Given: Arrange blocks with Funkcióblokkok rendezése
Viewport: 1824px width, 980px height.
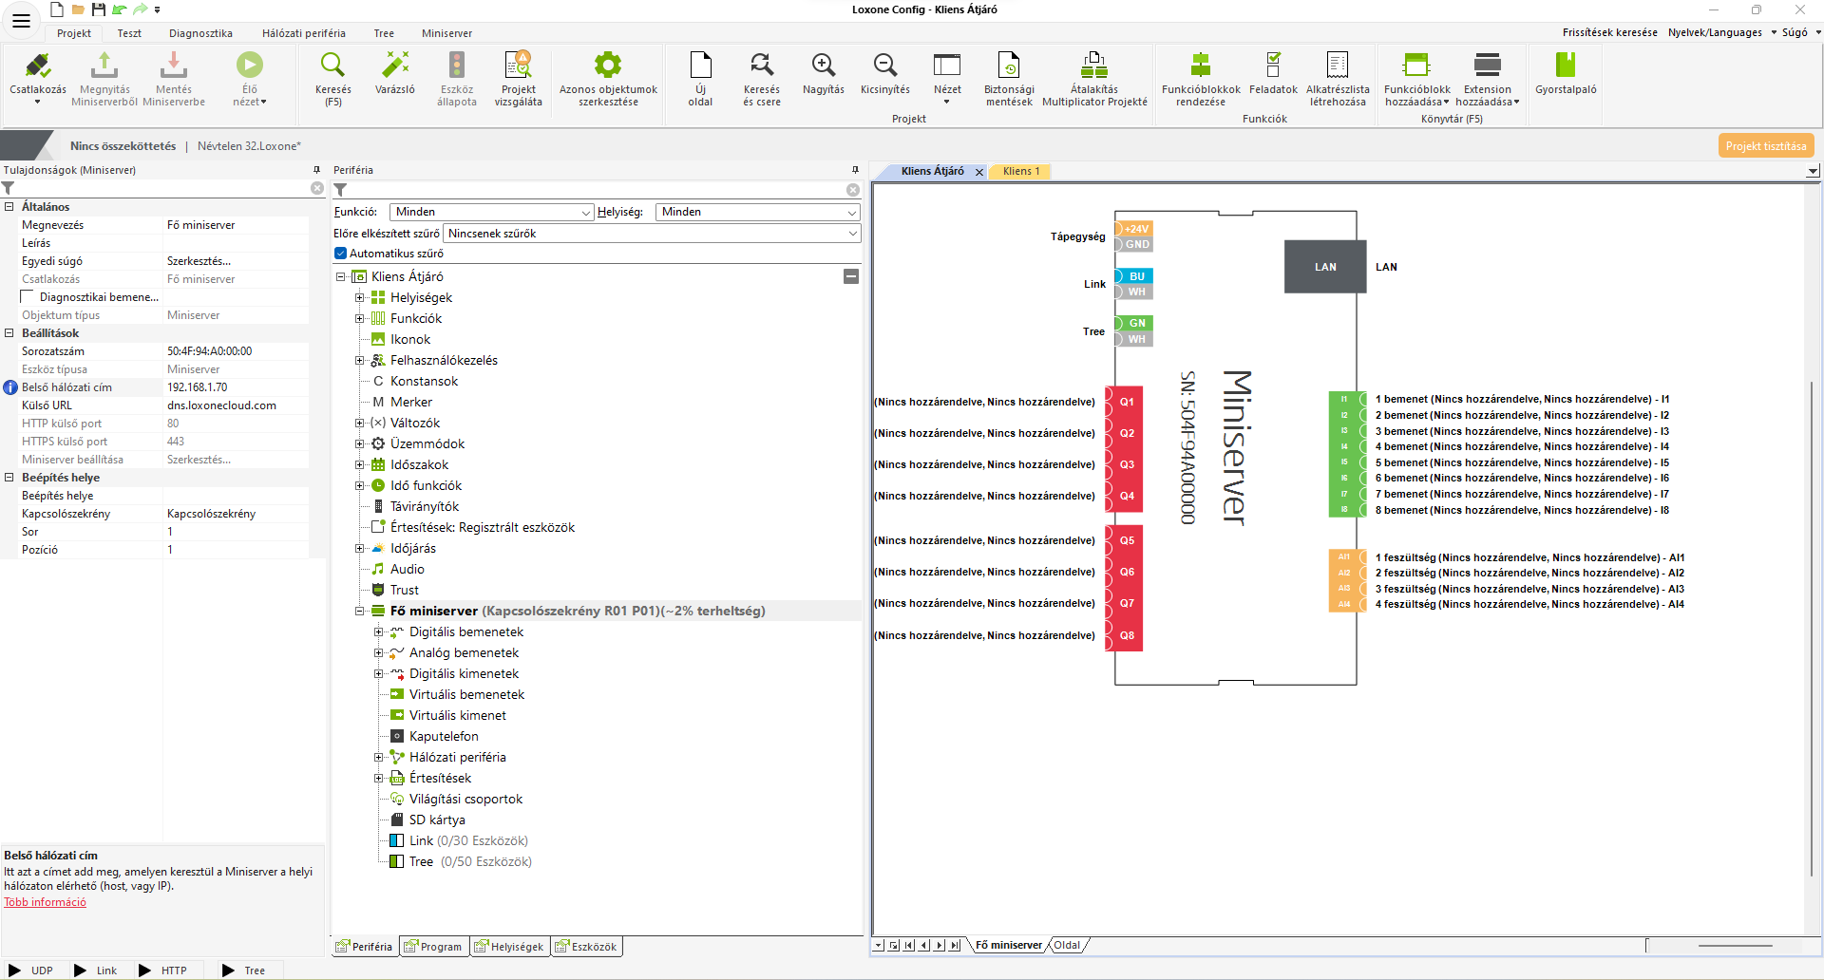Looking at the screenshot, I should [x=1201, y=65].
